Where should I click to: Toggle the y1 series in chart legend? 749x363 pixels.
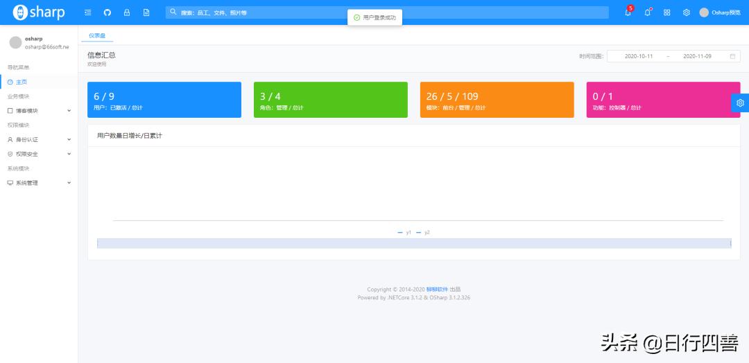click(x=404, y=232)
